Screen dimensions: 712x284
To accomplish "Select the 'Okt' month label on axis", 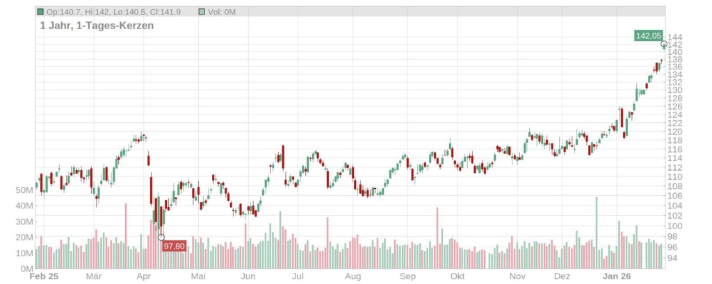I will [x=457, y=276].
